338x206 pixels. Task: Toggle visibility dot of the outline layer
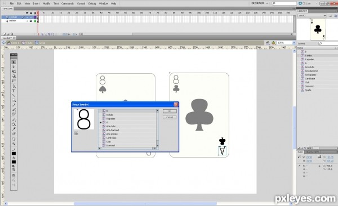pos(27,21)
